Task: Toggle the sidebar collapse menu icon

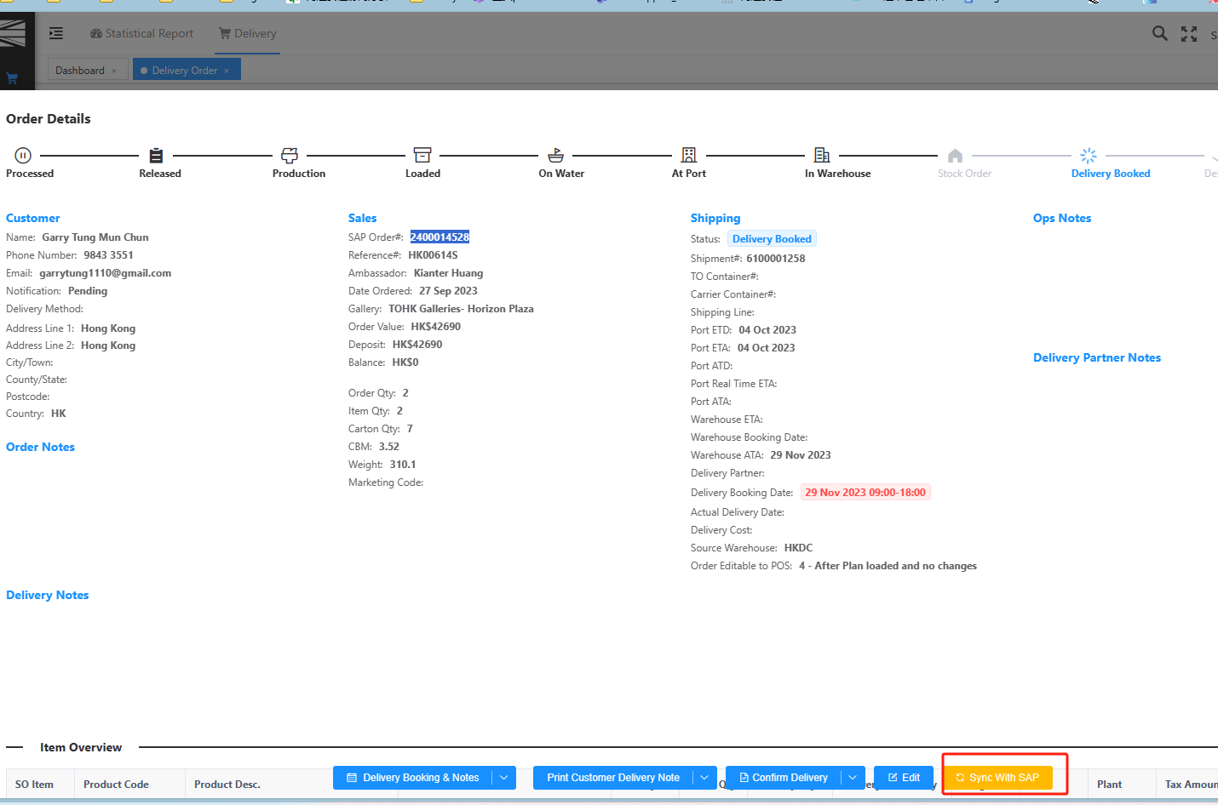Action: tap(56, 33)
